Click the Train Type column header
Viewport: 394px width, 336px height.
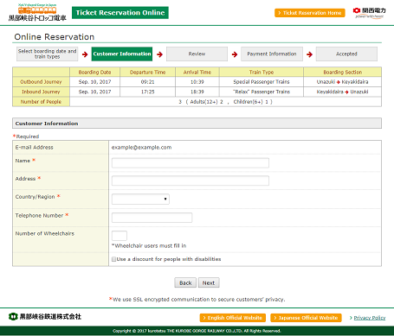(x=262, y=72)
